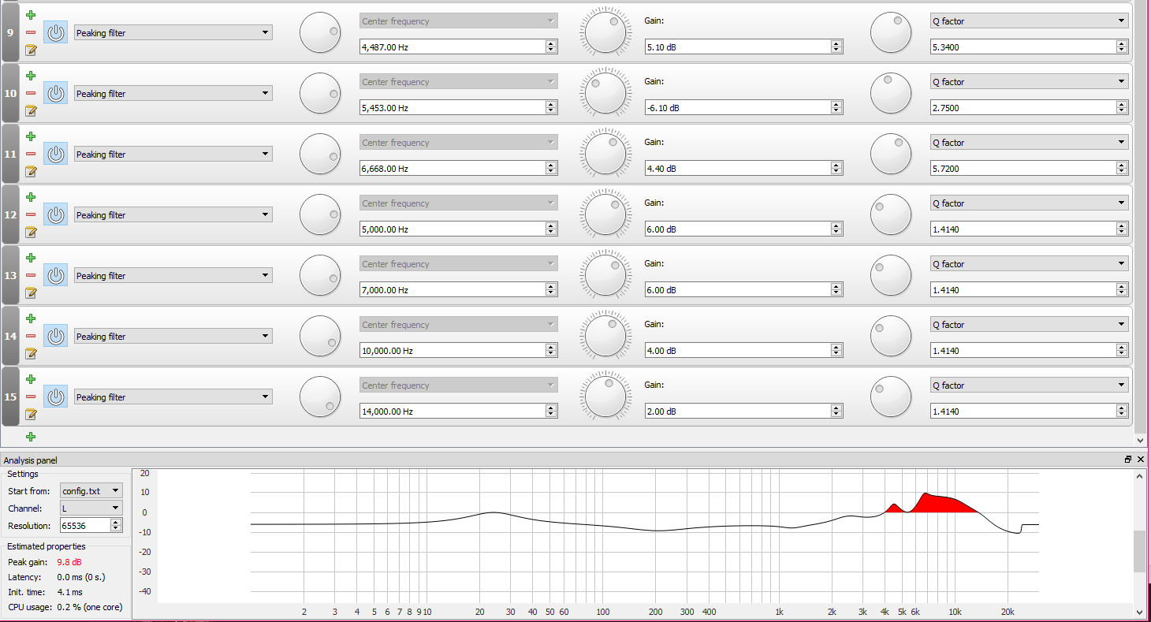Image resolution: width=1151 pixels, height=622 pixels.
Task: Open the comment editor icon for filter 11
Action: tap(31, 171)
